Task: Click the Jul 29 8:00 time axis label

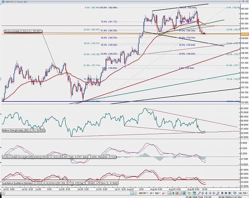Action: (x=84, y=189)
